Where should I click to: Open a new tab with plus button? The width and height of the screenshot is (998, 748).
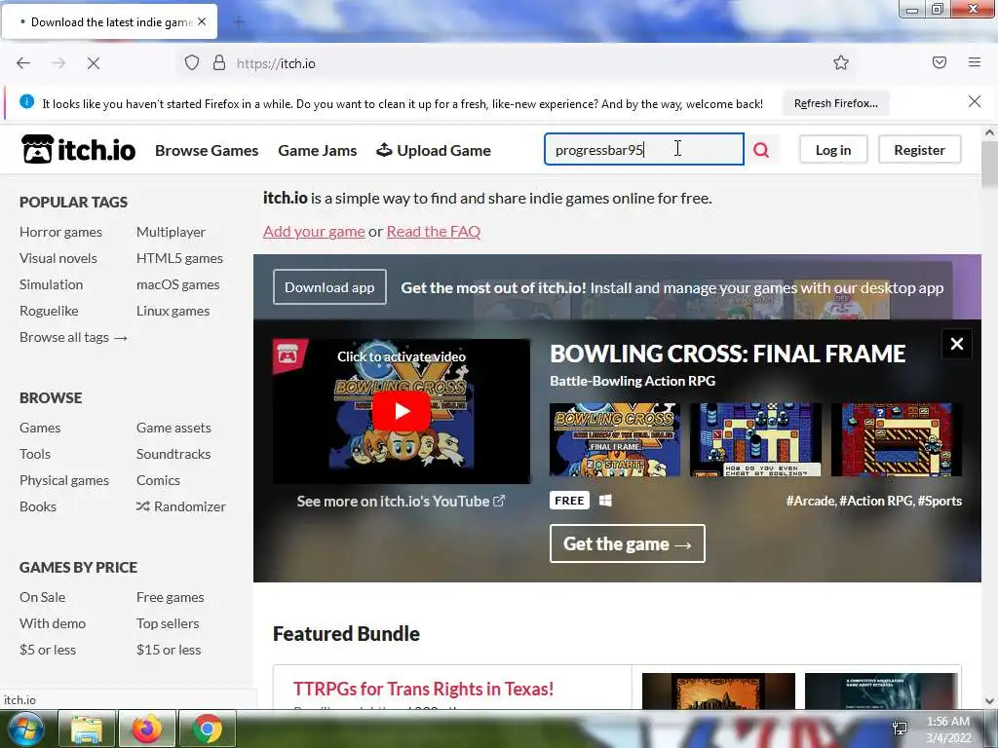(239, 22)
